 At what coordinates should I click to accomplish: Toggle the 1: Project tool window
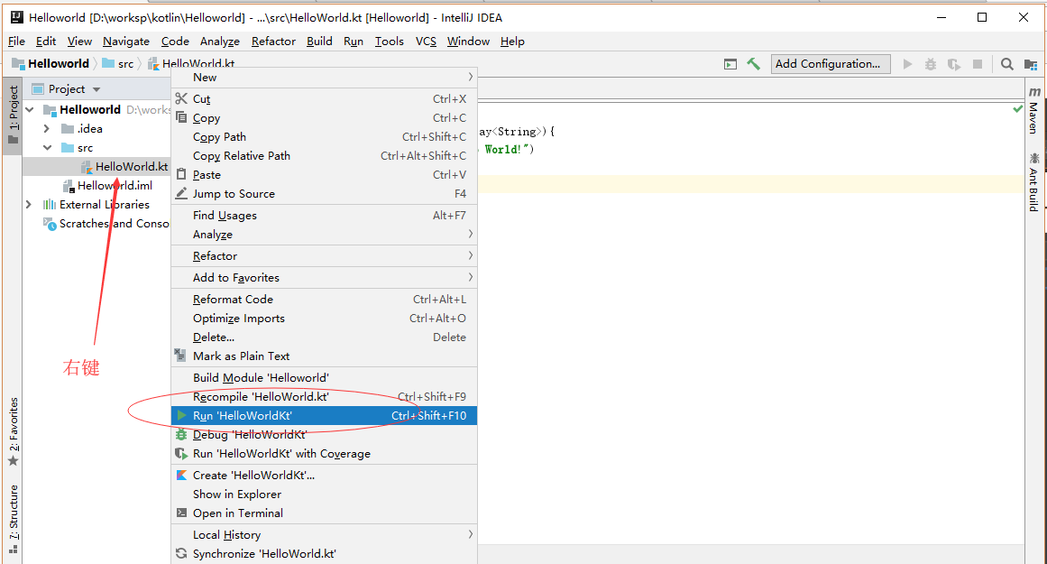click(x=13, y=115)
